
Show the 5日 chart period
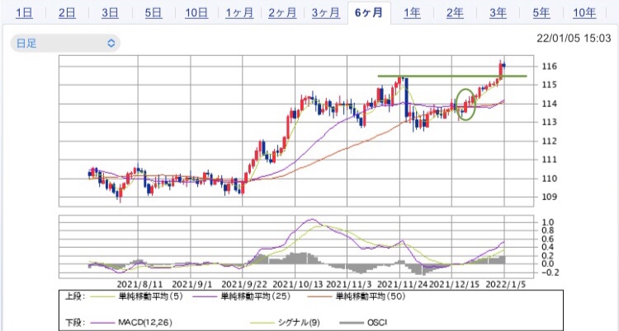154,13
